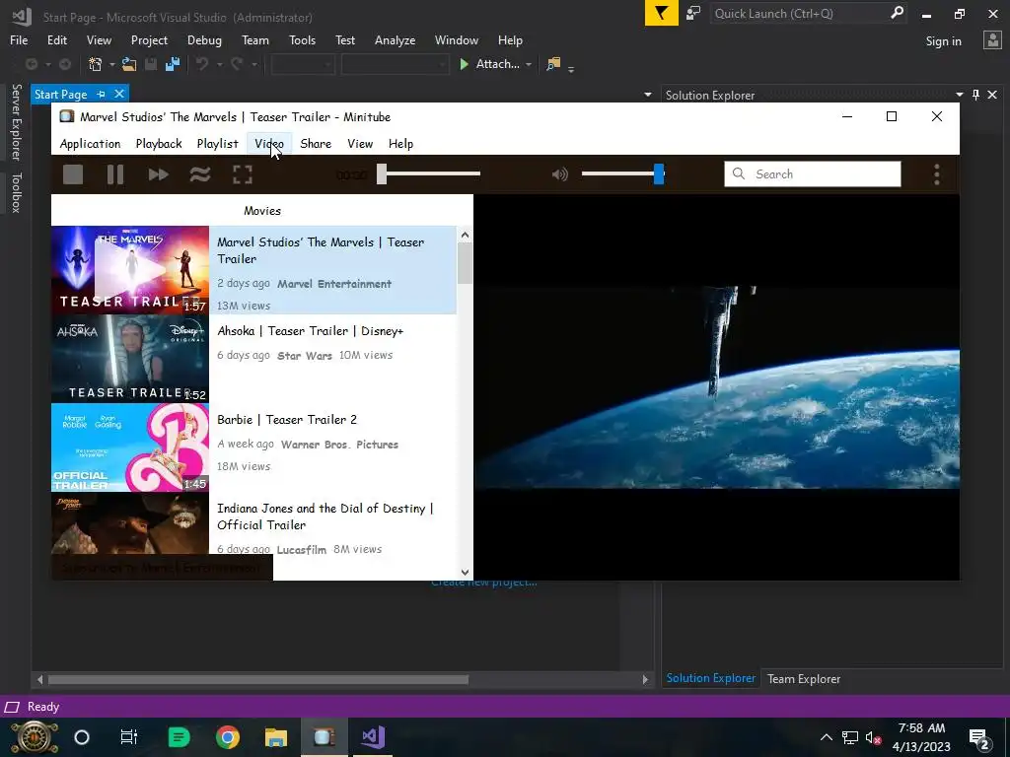
Task: Close the Start Page tab
Action: (x=119, y=94)
